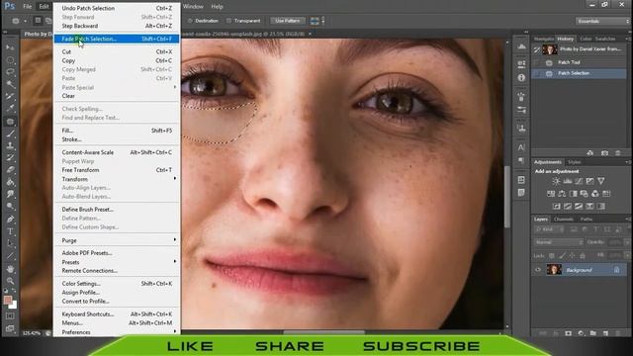The height and width of the screenshot is (356, 633).
Task: Expand the Purge submenu
Action: tap(118, 240)
